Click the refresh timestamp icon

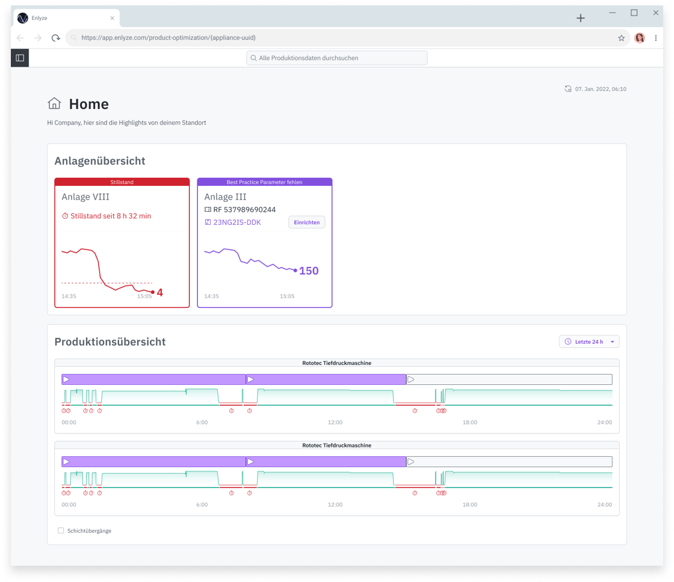point(567,89)
